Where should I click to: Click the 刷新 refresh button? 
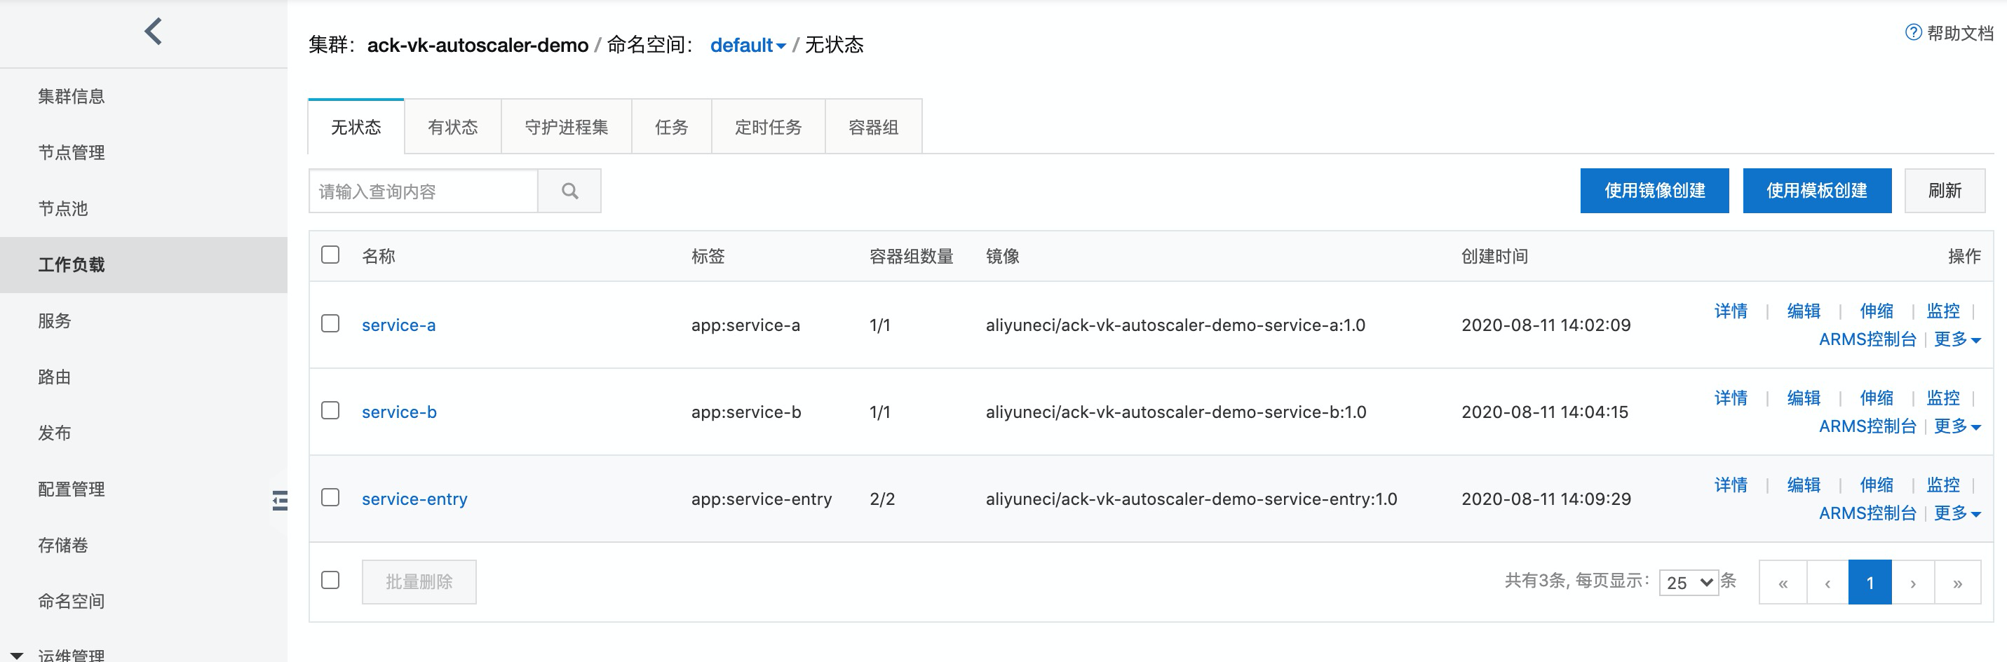pos(1945,191)
